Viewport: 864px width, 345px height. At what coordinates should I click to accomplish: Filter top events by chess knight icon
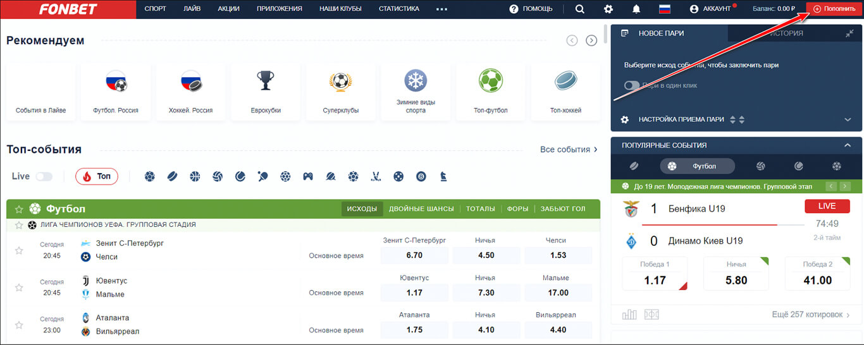[x=444, y=176]
